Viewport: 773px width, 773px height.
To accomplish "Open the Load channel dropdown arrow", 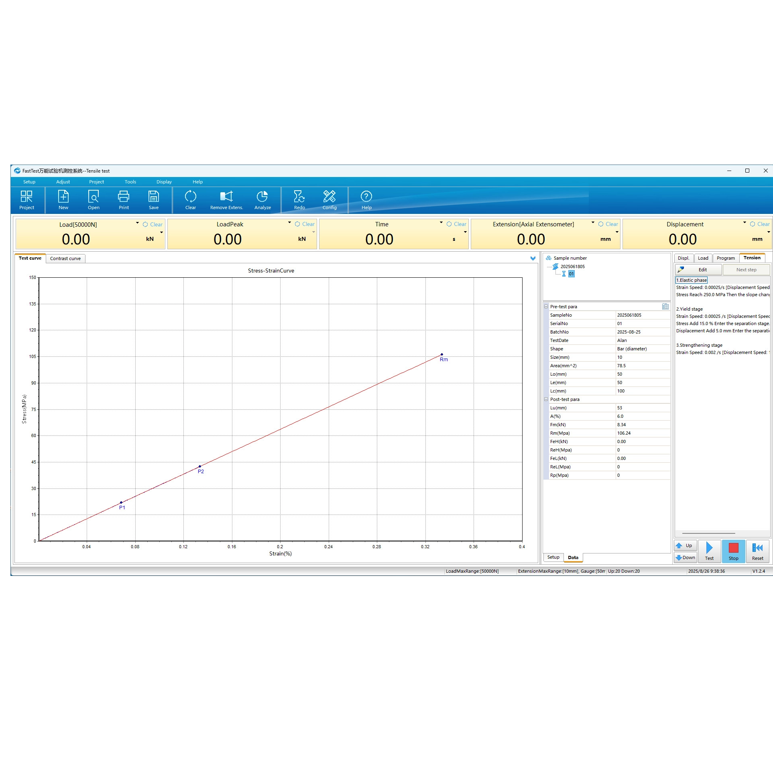I will [x=137, y=223].
